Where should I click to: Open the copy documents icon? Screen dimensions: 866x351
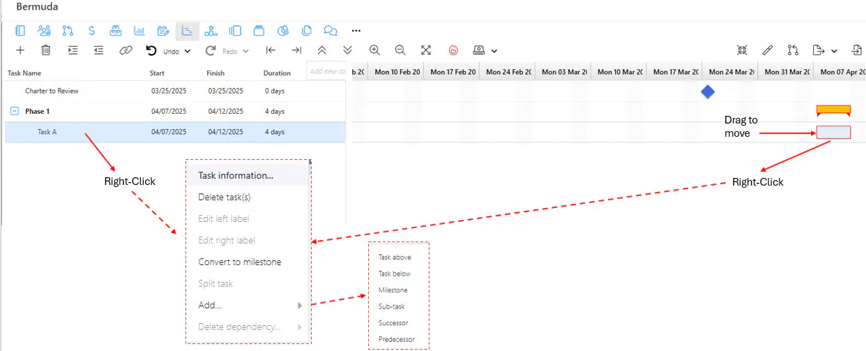(307, 31)
